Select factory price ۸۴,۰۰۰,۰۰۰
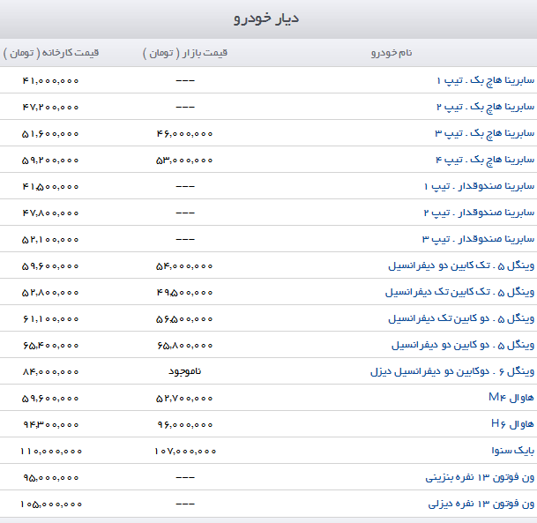 point(50,371)
